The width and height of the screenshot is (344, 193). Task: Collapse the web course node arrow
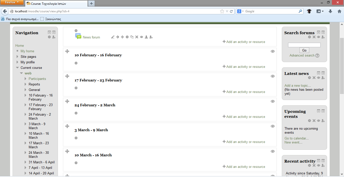click(21, 73)
